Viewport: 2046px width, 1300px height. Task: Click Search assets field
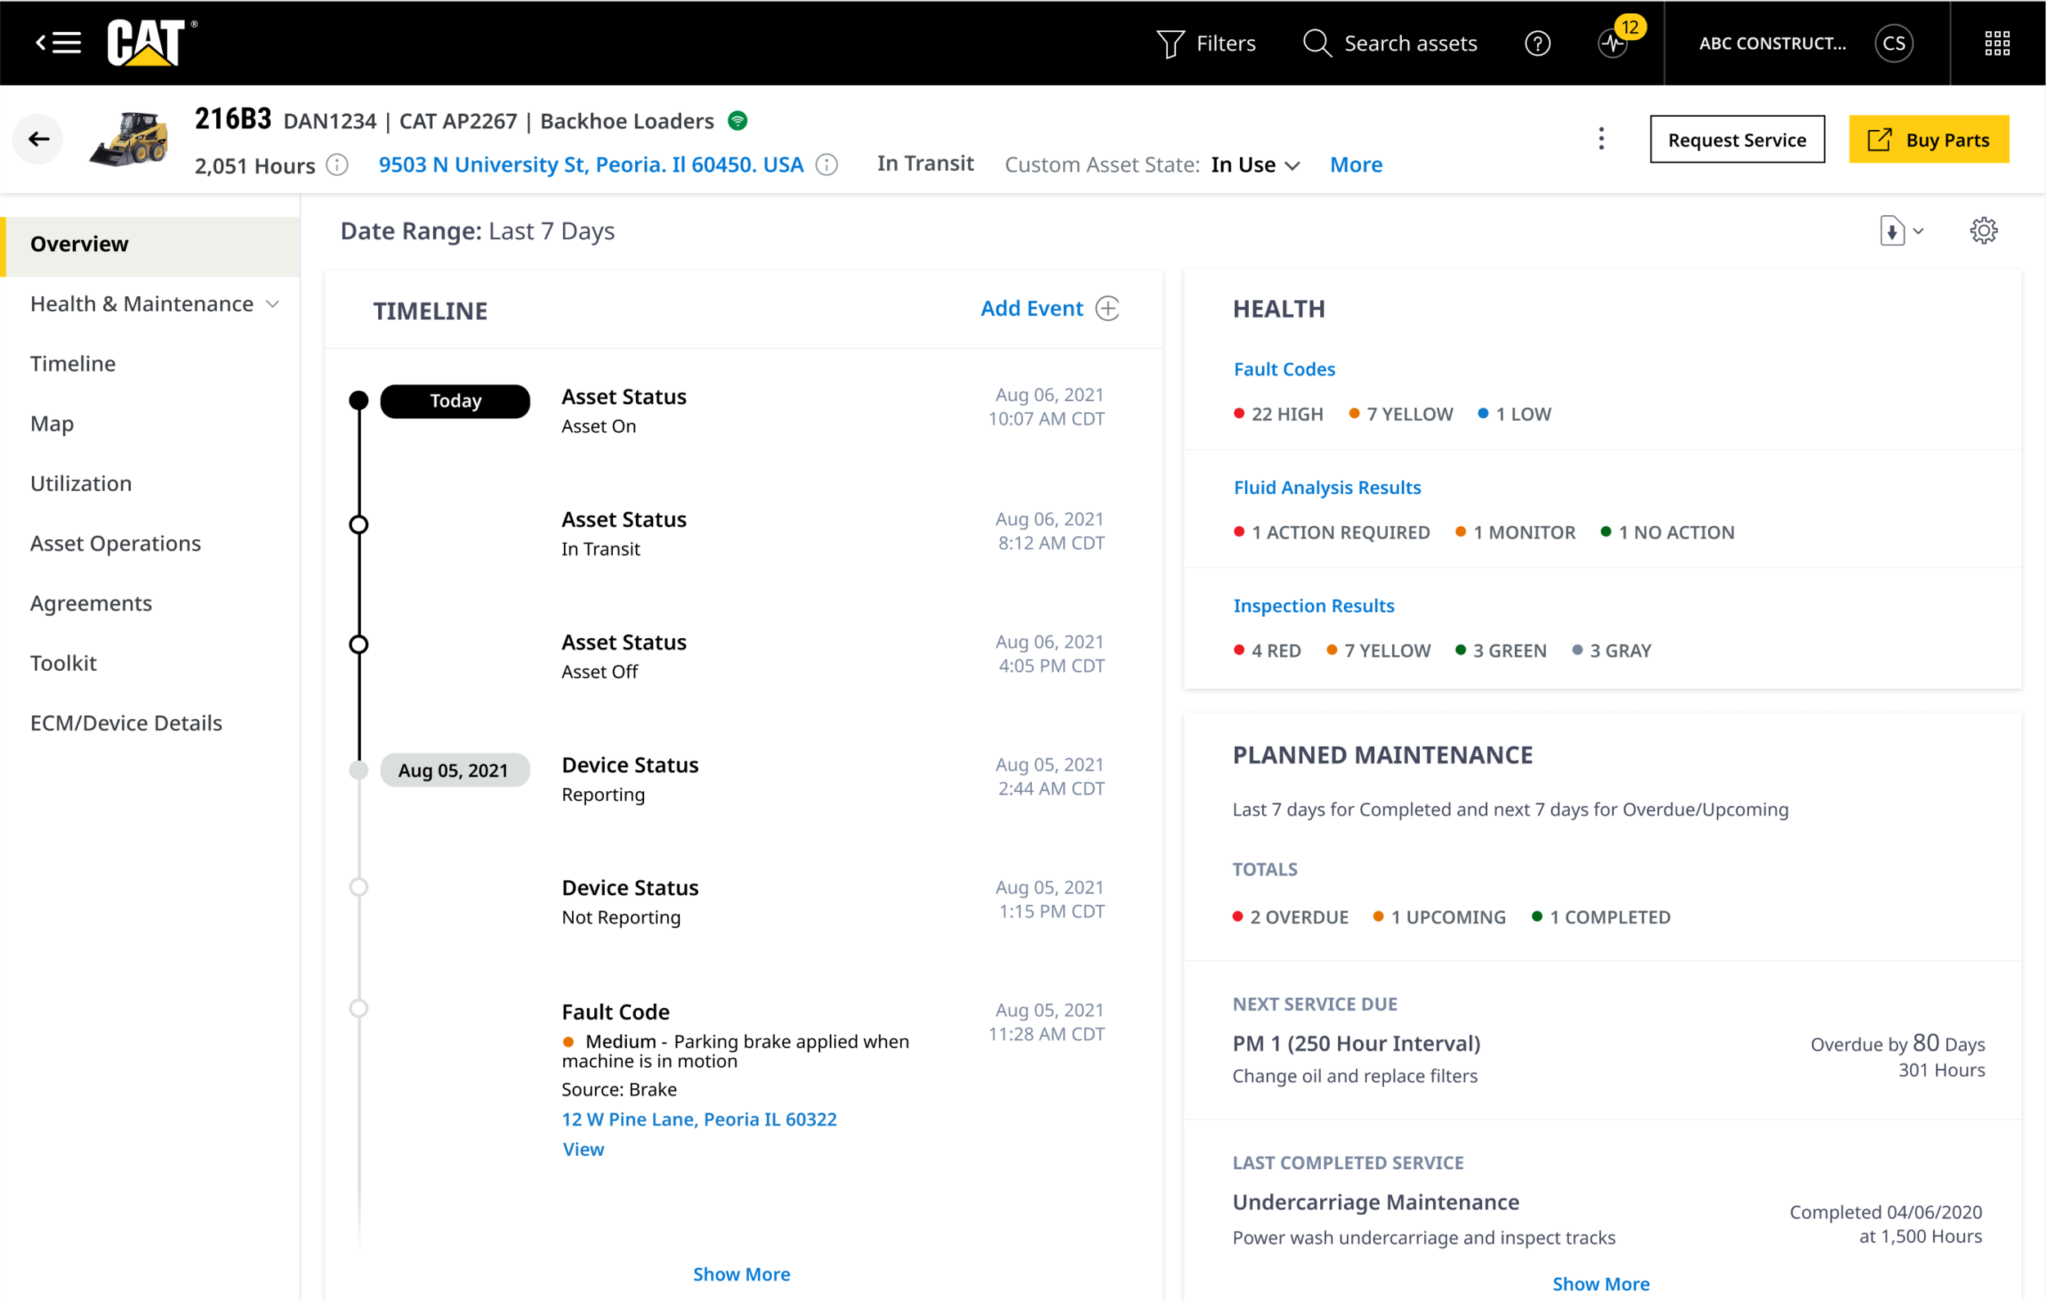pyautogui.click(x=1408, y=43)
